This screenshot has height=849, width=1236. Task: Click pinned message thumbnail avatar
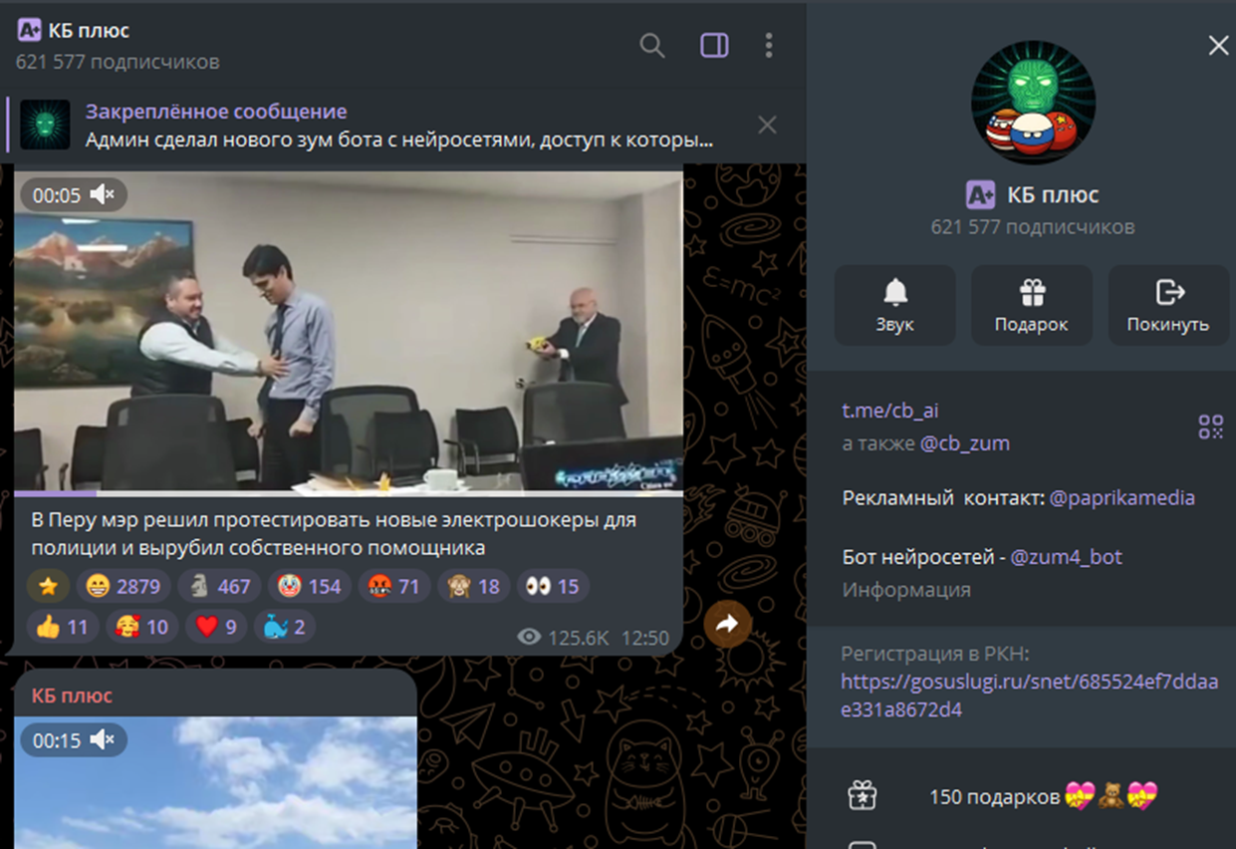click(45, 125)
